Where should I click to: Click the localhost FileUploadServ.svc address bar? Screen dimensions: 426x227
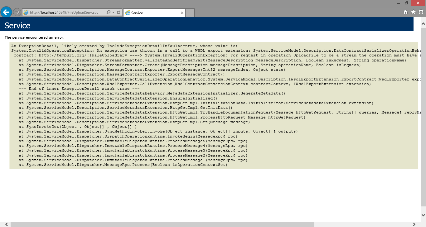tap(65, 12)
